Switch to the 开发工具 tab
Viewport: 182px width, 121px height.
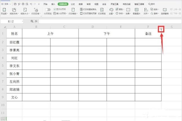(114, 4)
